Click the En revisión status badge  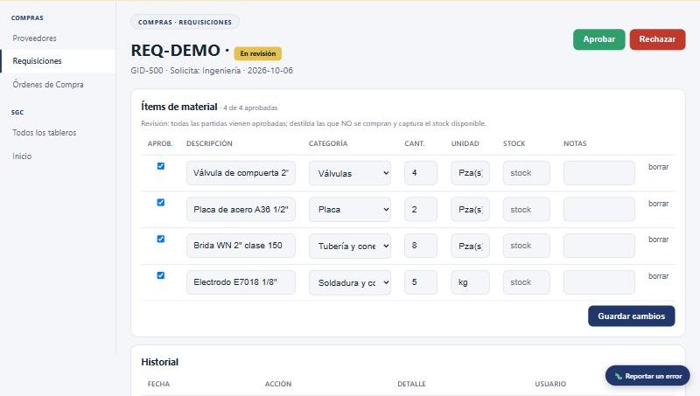(258, 53)
